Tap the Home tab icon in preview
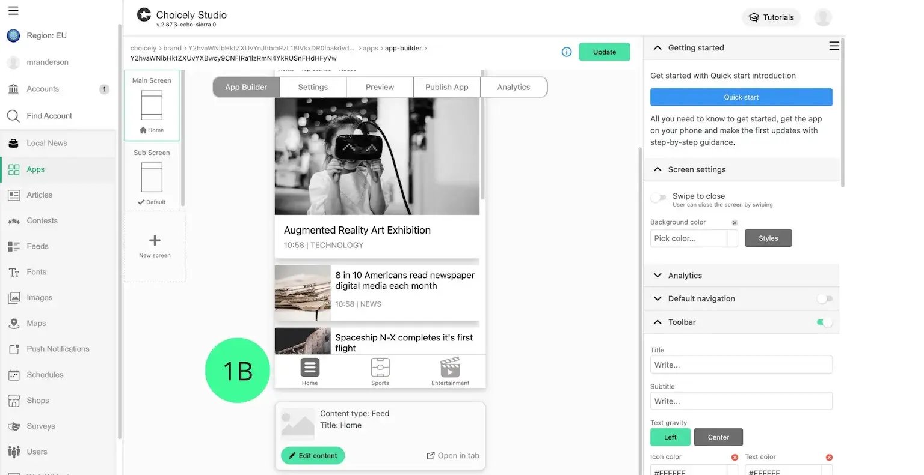 pyautogui.click(x=310, y=368)
